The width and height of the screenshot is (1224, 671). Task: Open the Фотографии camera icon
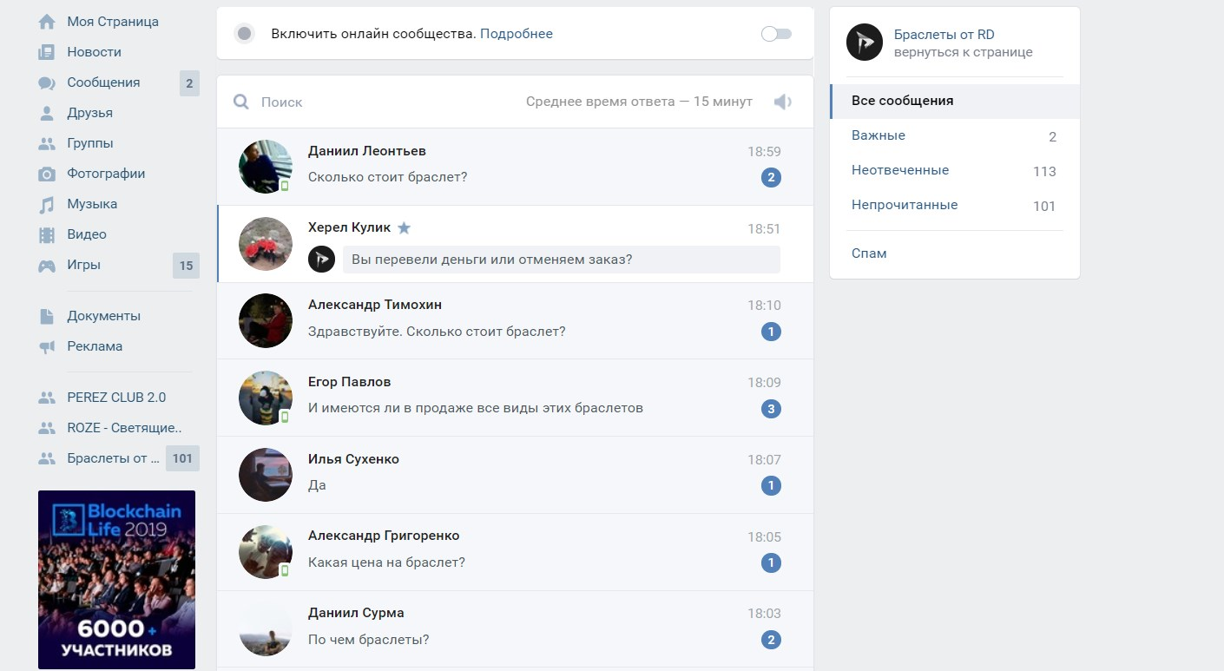[x=47, y=174]
